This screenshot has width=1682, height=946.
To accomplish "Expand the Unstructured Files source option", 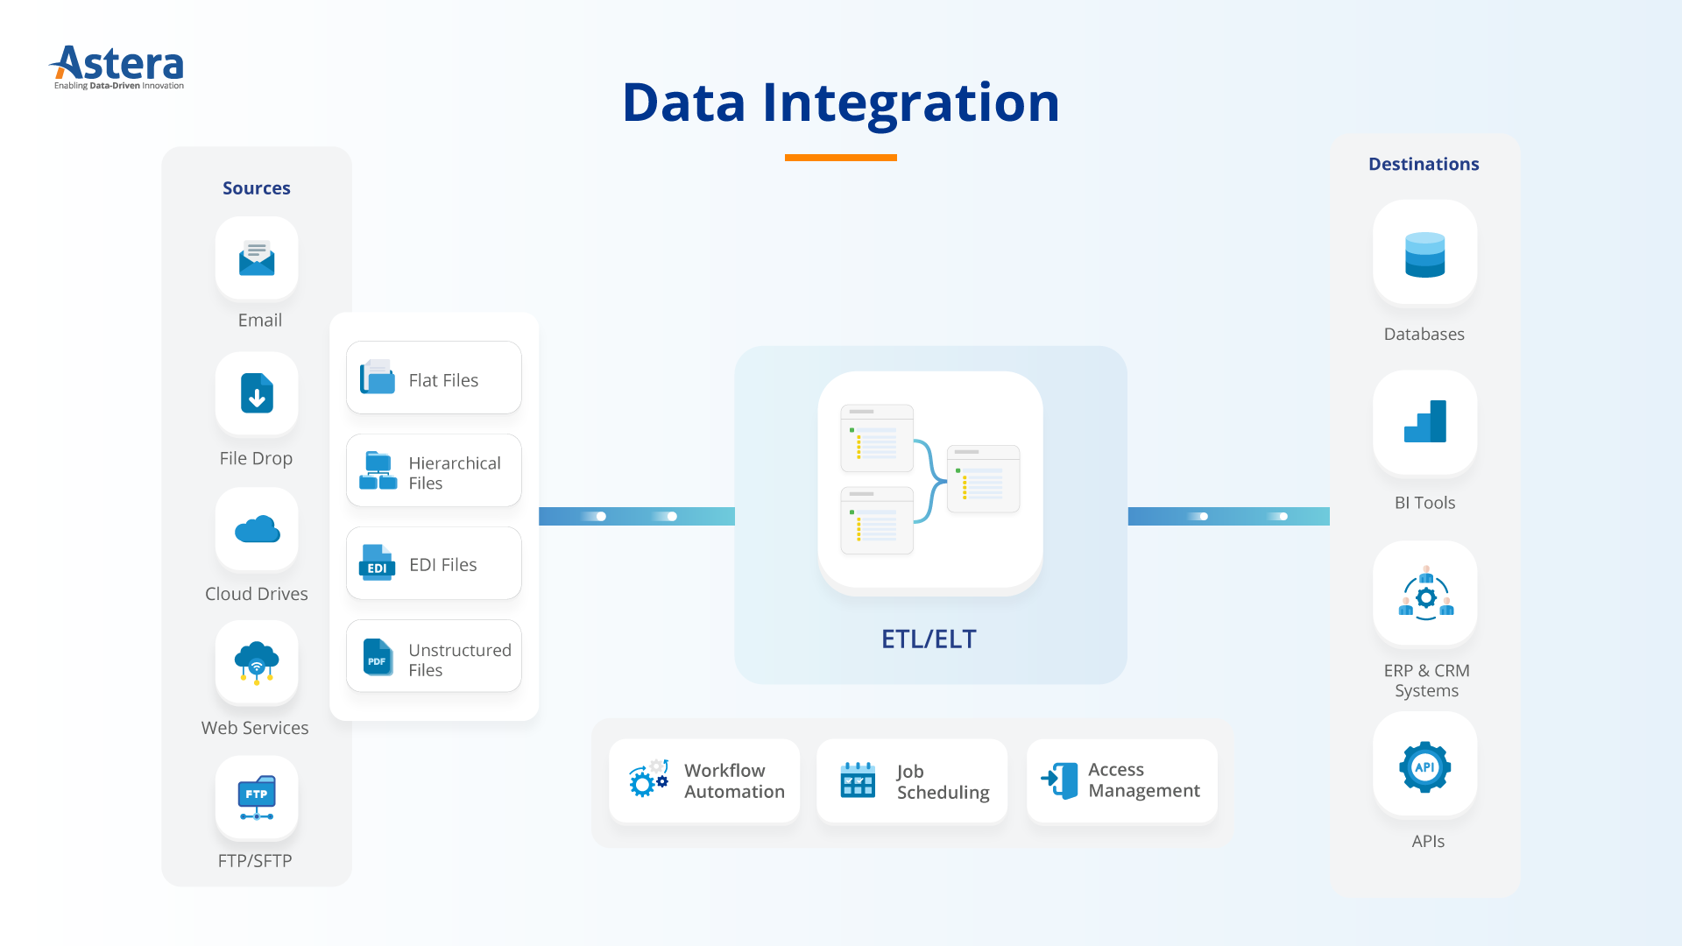I will click(436, 660).
